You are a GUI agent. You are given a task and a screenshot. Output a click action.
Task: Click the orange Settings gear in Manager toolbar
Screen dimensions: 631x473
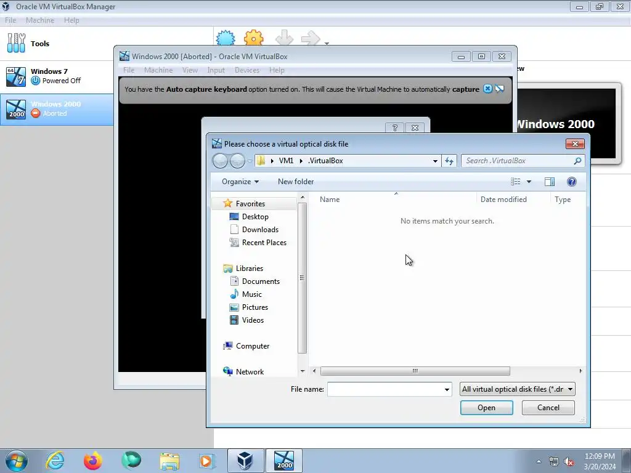253,38
